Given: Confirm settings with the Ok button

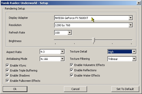Looking at the screenshot, I should tap(15, 89).
